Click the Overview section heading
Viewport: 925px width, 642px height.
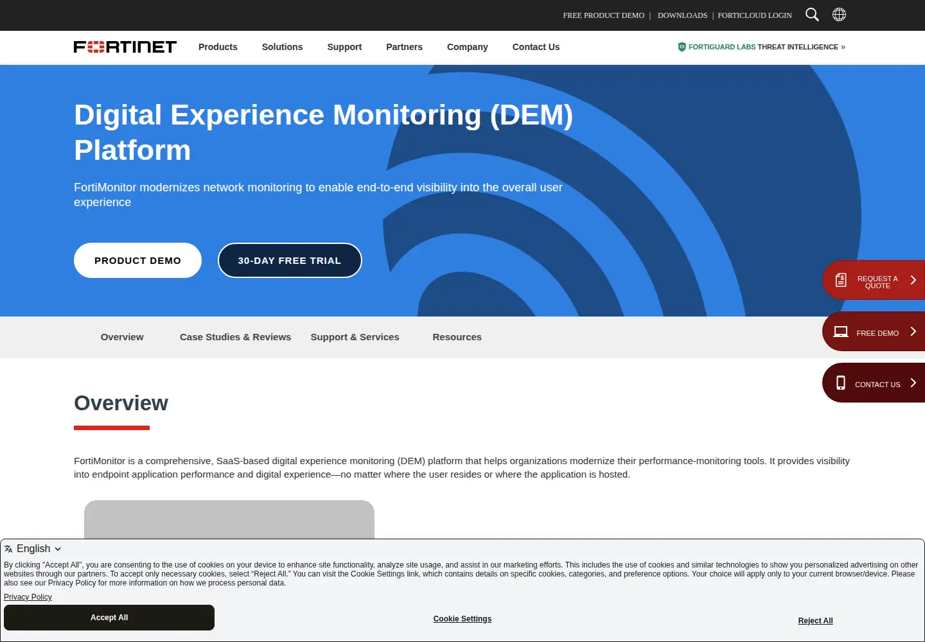pyautogui.click(x=121, y=403)
